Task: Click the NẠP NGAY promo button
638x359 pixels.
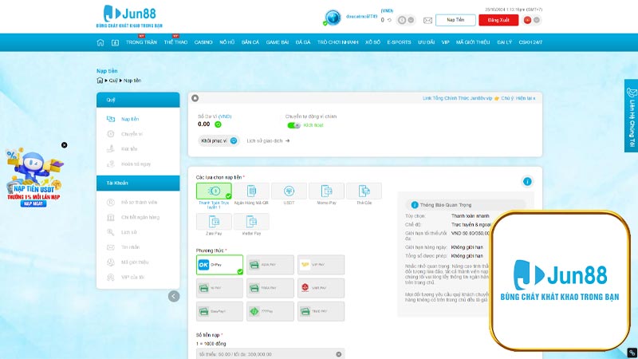Action: pyautogui.click(x=33, y=203)
